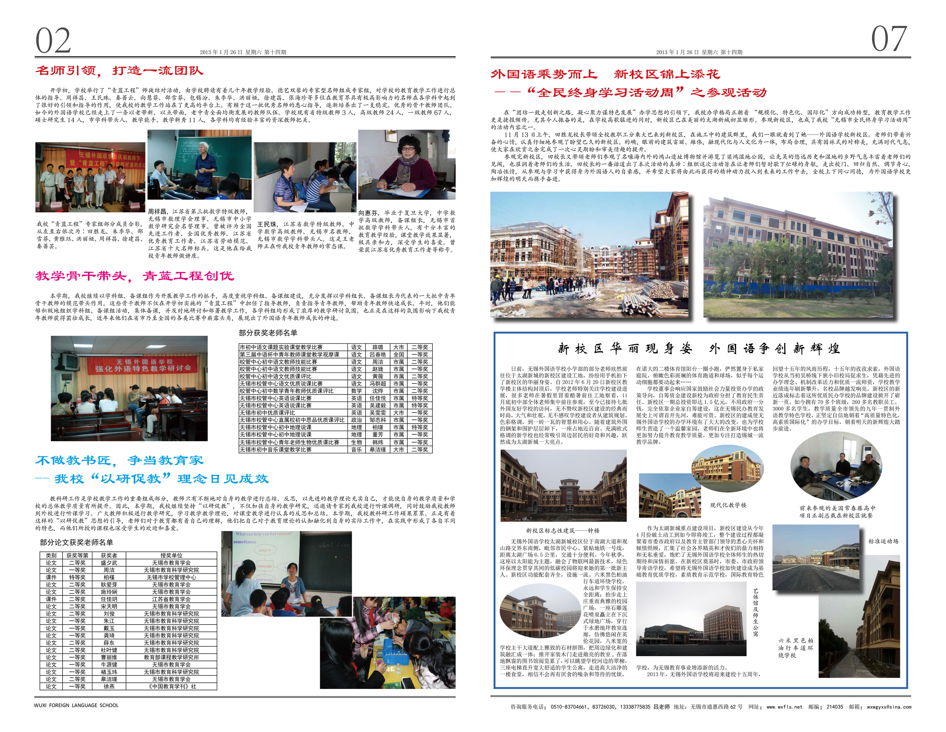
Task: Click the caption "六米黑色柏油行车道环绕学校"
Action: (x=796, y=648)
